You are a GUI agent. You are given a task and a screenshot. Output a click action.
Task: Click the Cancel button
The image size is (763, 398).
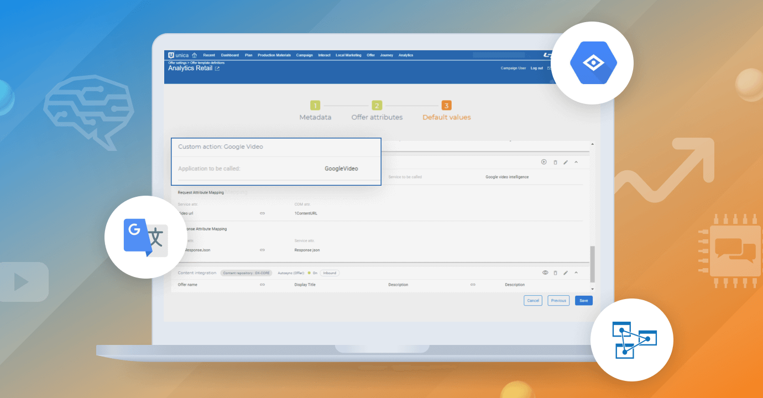[x=533, y=301]
